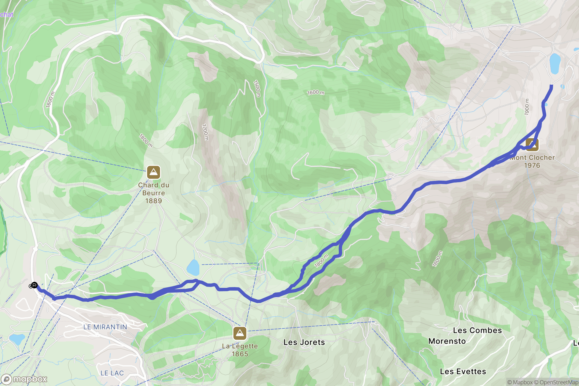Click the Les Combes place label
Image resolution: width=579 pixels, height=386 pixels.
tap(477, 330)
